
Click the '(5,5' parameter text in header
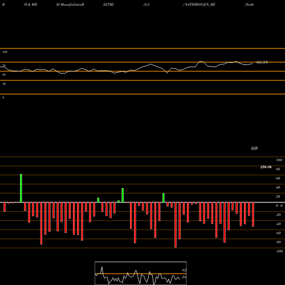pyautogui.click(x=146, y=5)
